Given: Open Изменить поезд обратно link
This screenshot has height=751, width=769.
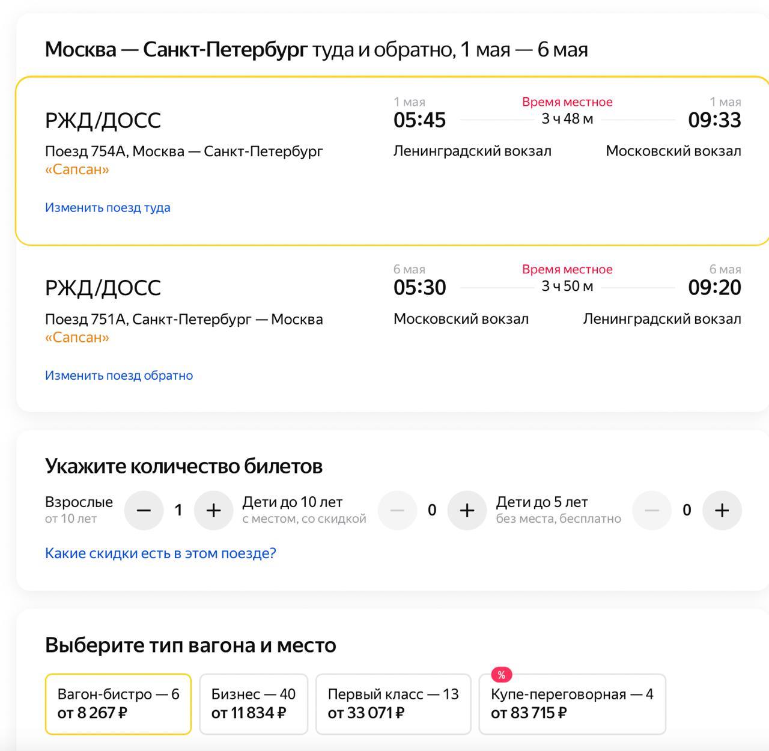Looking at the screenshot, I should tap(119, 375).
